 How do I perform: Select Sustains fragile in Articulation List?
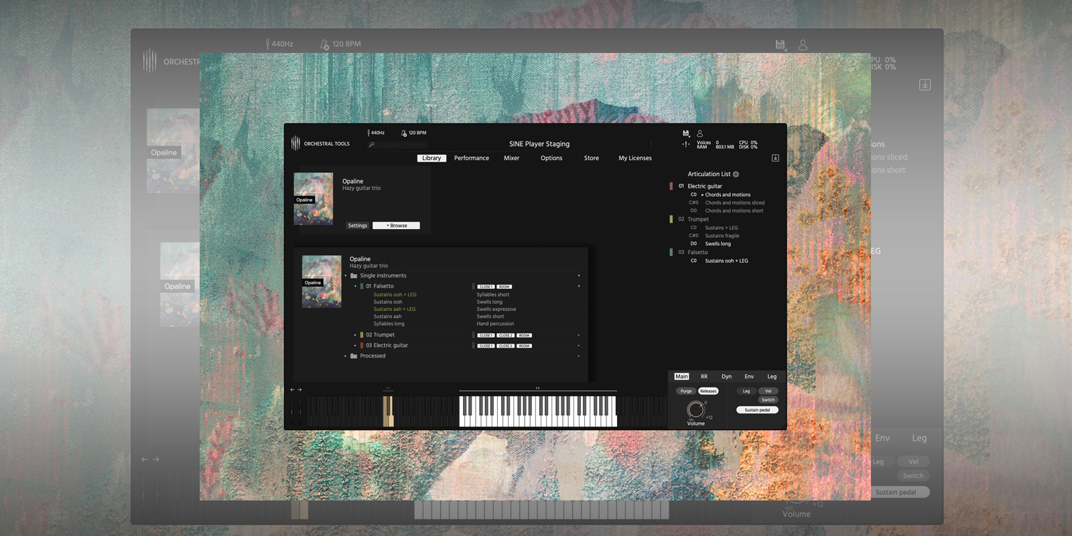pos(722,236)
